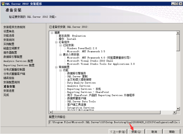Click the 安装(I) install button

136,132
